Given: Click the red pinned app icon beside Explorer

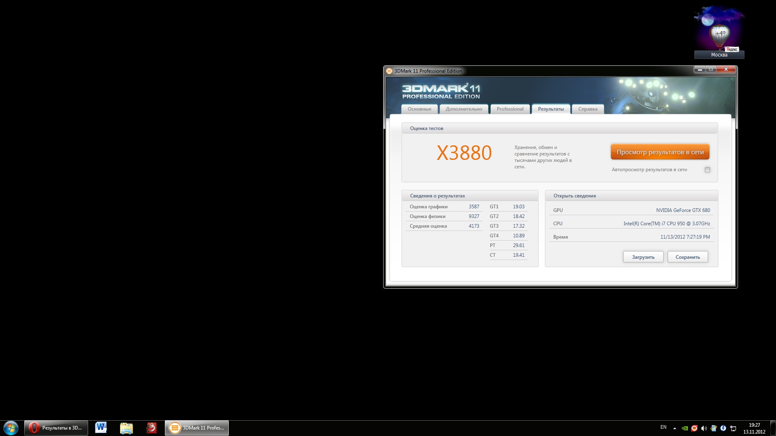Looking at the screenshot, I should point(151,428).
